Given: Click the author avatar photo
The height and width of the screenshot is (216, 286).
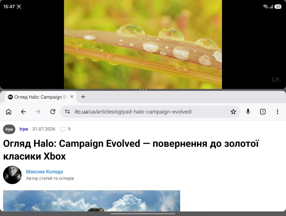Looking at the screenshot, I should 12,175.
